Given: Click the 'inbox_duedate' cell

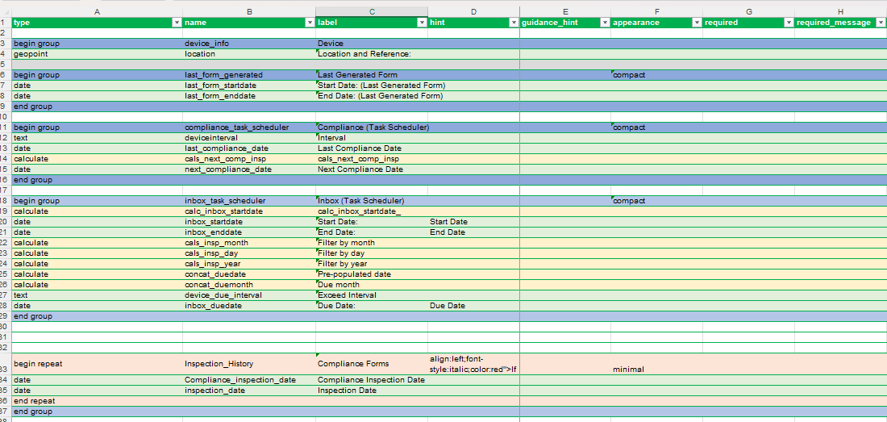Looking at the screenshot, I should (x=249, y=306).
